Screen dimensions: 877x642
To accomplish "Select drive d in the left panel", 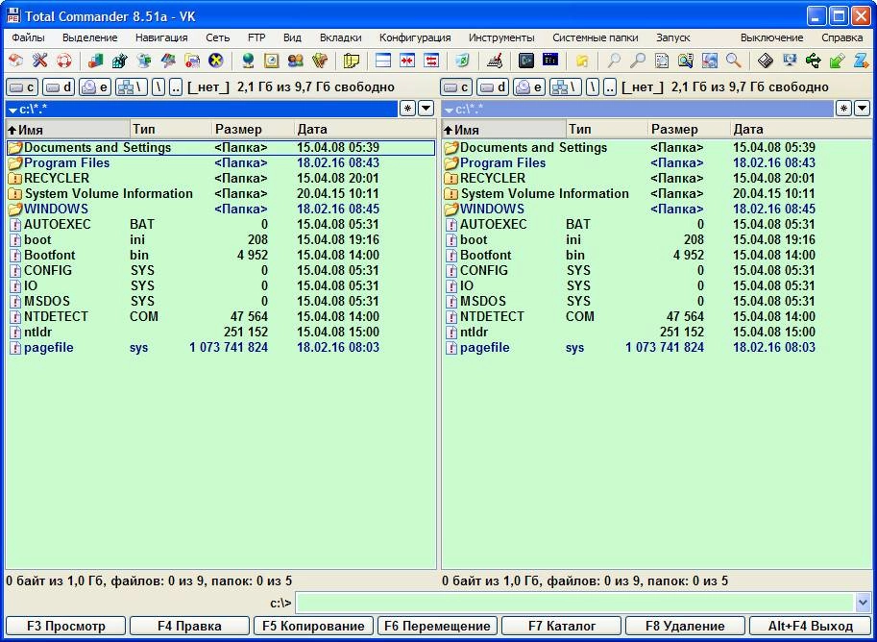I will pos(59,87).
